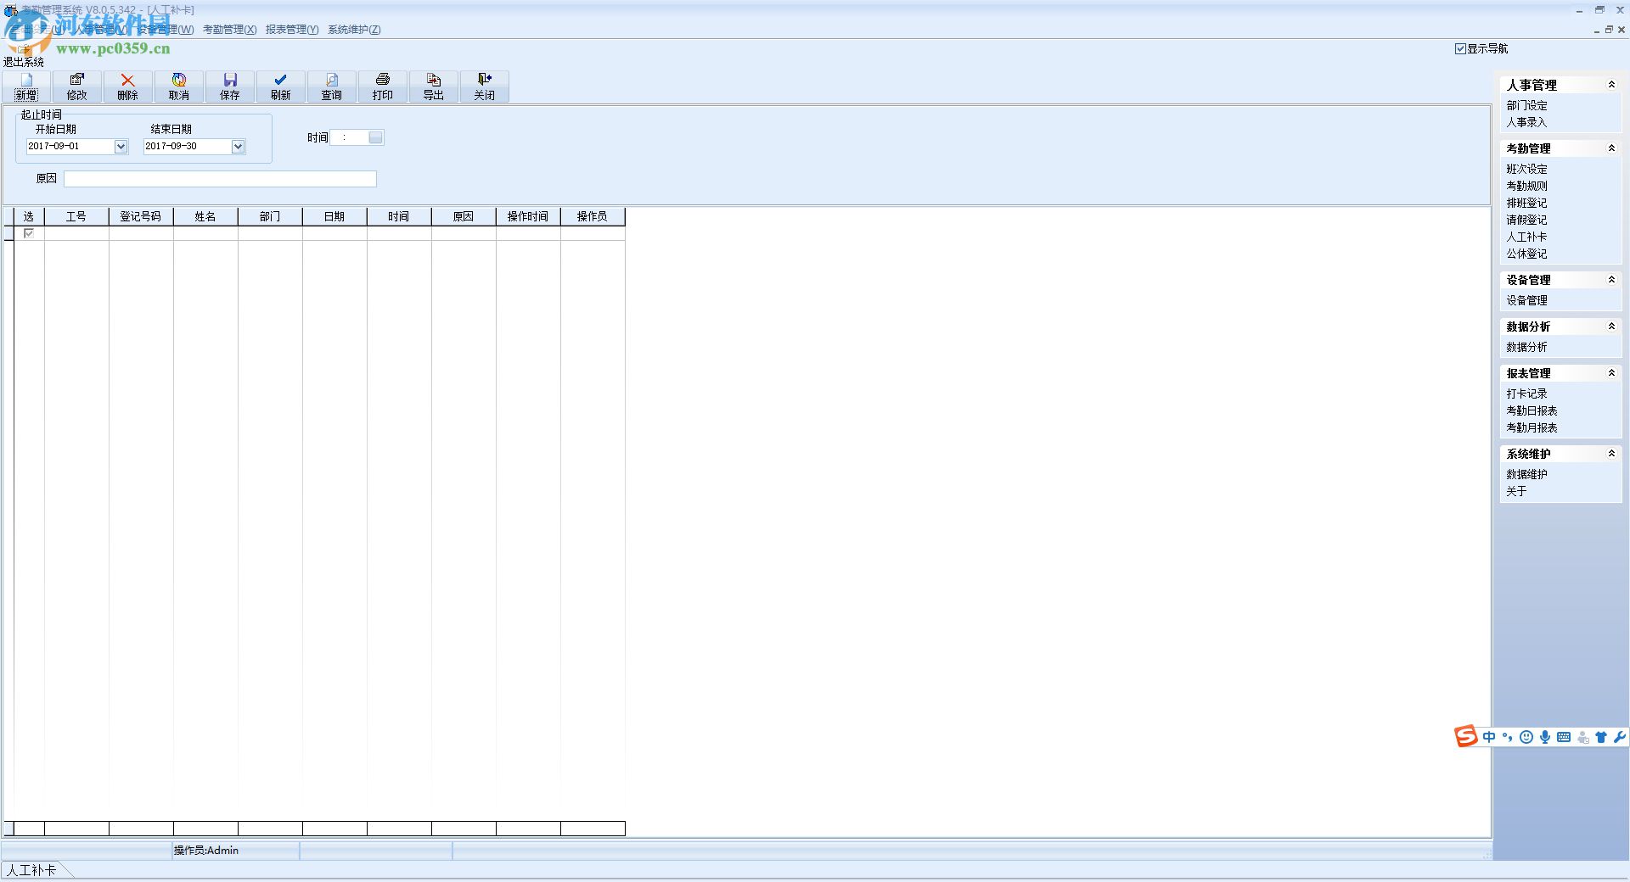Open the 数据分析 link under 数据分析 group

pyautogui.click(x=1526, y=348)
